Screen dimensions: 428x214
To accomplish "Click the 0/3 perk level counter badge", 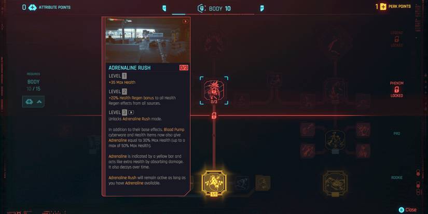I will click(184, 67).
